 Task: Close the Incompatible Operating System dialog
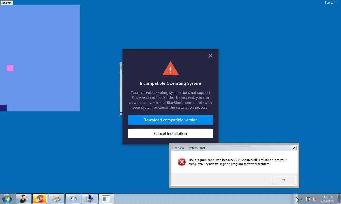click(210, 56)
